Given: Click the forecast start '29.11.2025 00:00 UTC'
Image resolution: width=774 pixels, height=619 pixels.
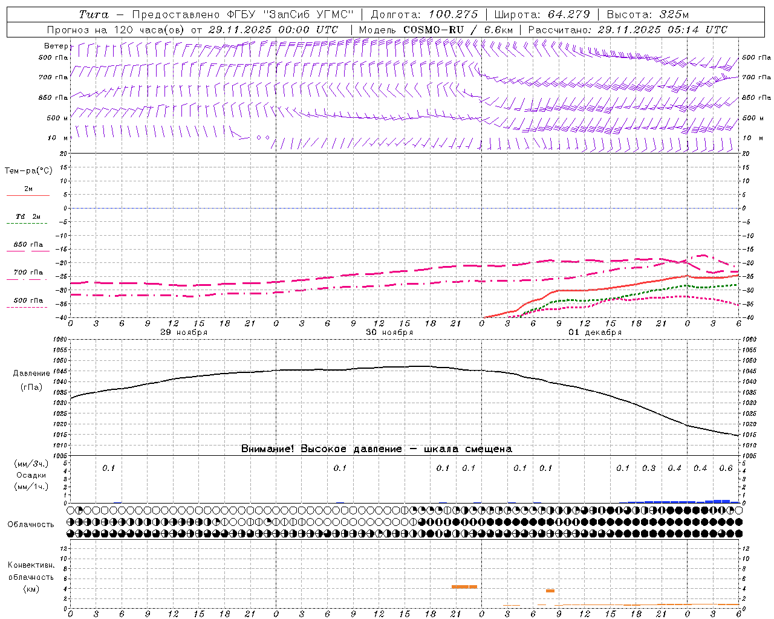Looking at the screenshot, I should (273, 30).
